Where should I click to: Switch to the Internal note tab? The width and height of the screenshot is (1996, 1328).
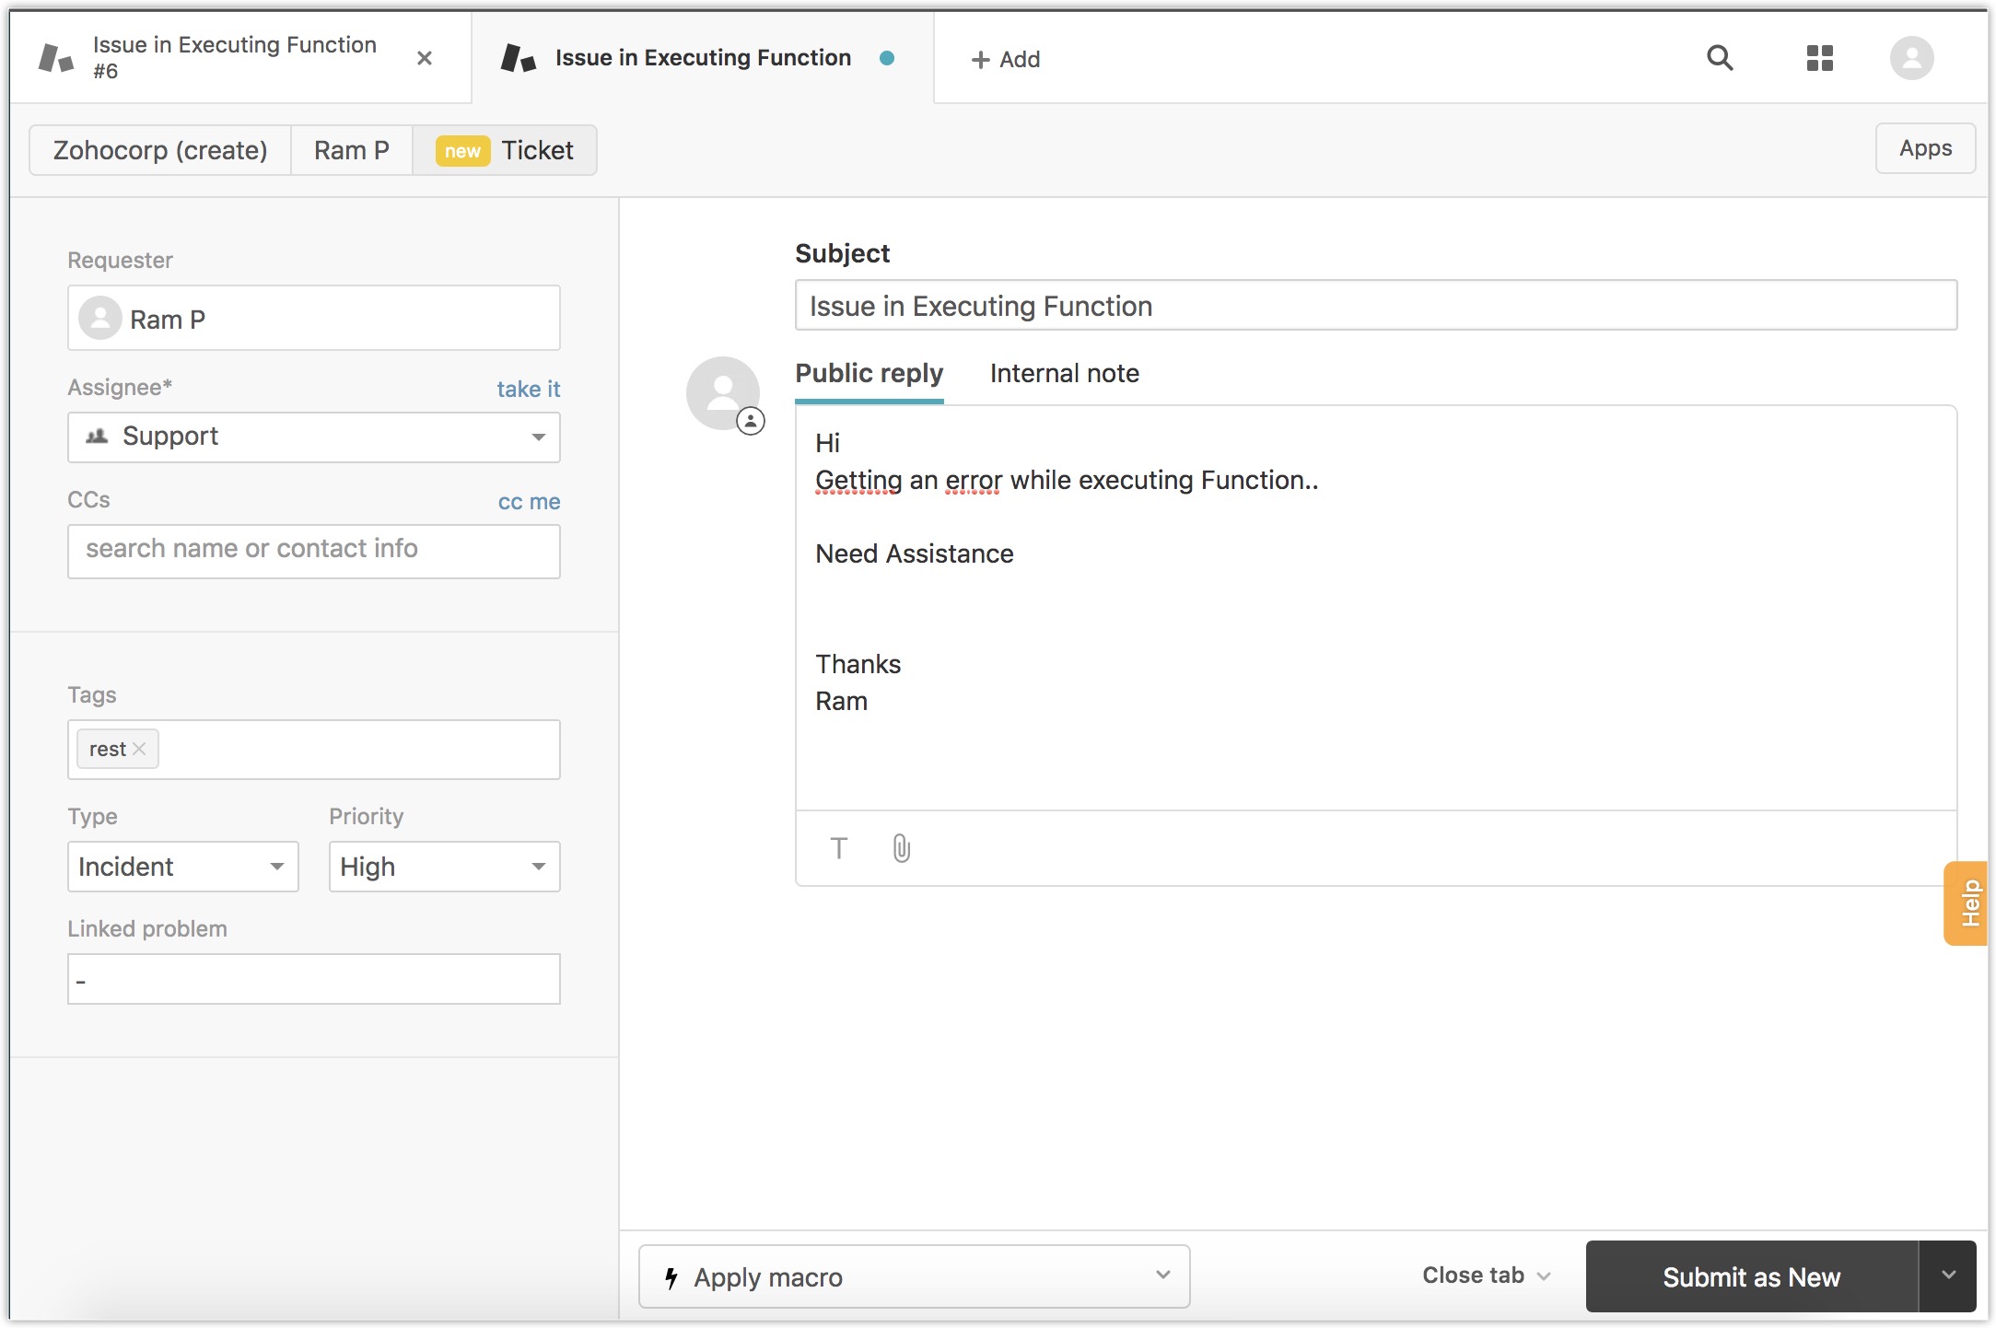[x=1064, y=373]
